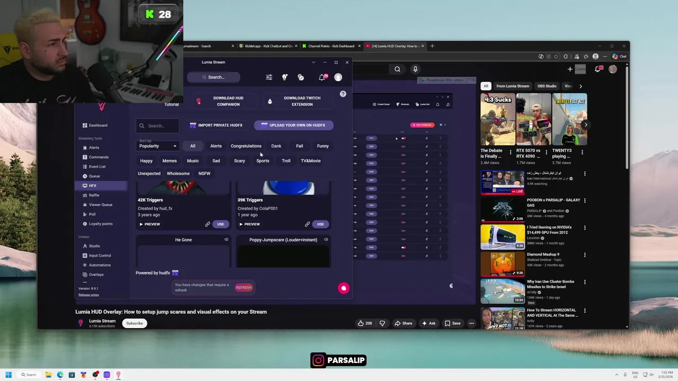Open Commands in the sidebar

pos(95,157)
